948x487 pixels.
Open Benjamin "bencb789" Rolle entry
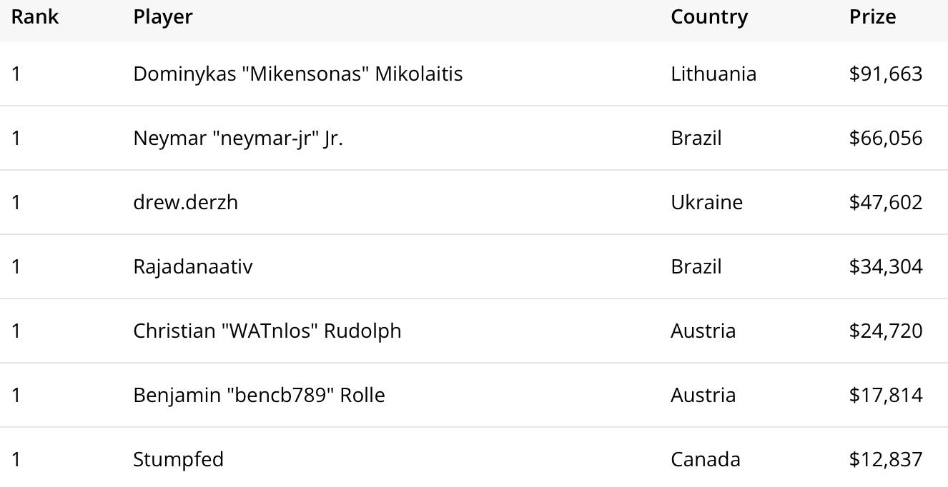259,395
